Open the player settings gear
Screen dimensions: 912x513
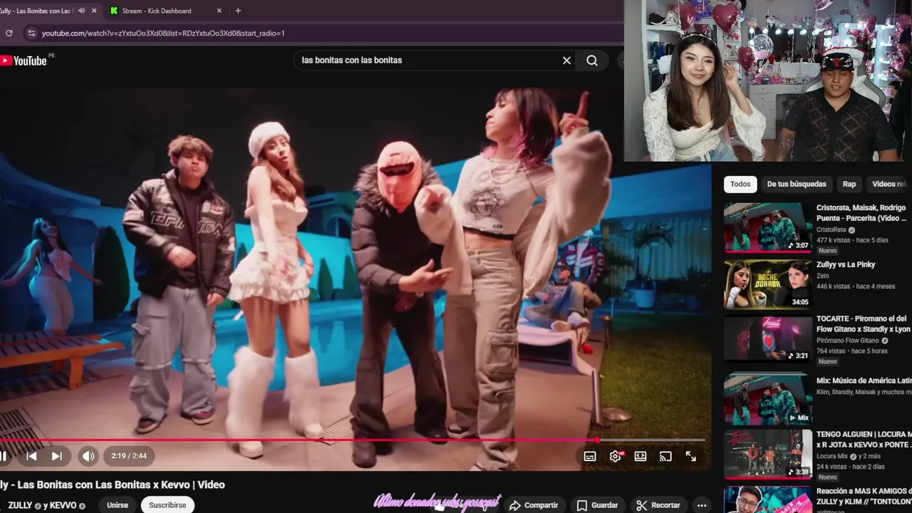[616, 457]
